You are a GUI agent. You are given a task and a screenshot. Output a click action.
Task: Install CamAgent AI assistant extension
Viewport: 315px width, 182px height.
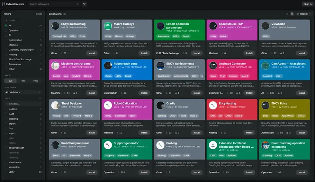pos(301,93)
